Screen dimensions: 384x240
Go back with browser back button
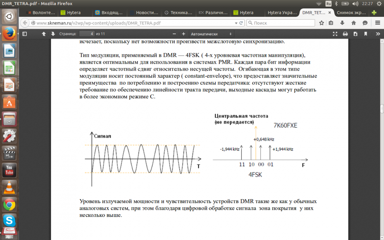click(x=25, y=23)
